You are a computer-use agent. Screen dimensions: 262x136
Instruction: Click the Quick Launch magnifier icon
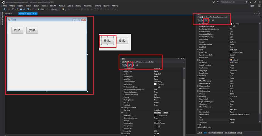tap(246, 2)
